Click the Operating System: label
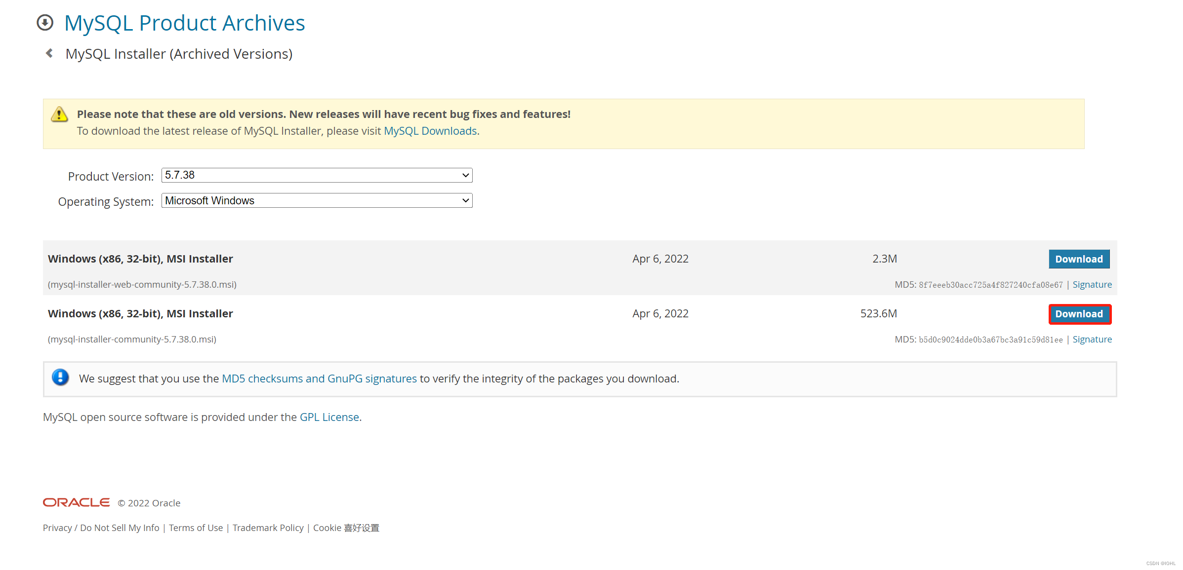This screenshot has width=1183, height=570. point(106,202)
